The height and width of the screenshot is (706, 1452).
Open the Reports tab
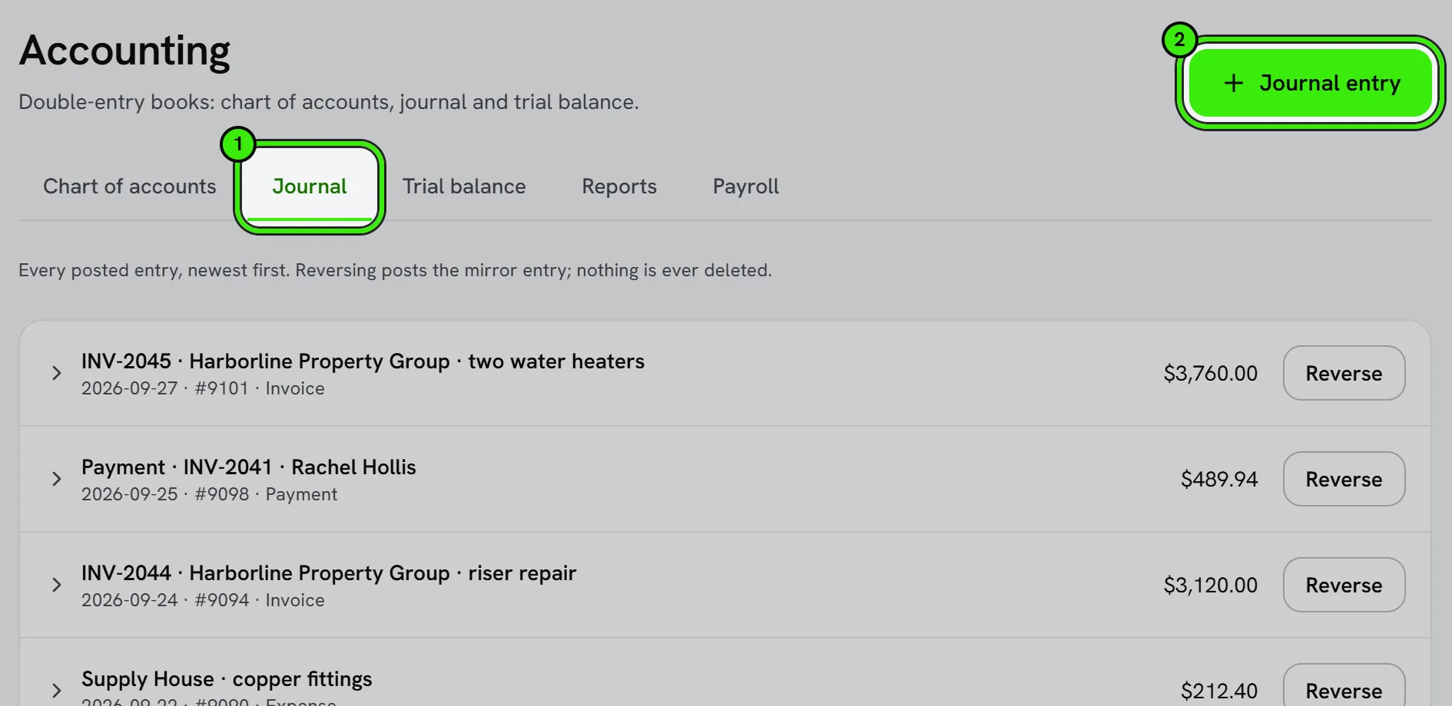click(619, 186)
